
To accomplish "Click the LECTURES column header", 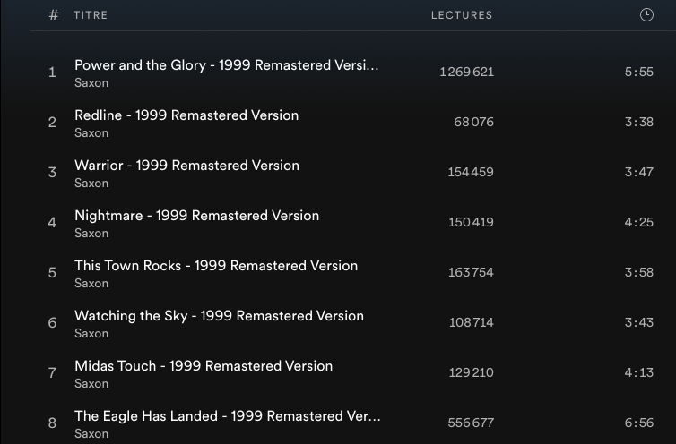I will [x=462, y=15].
